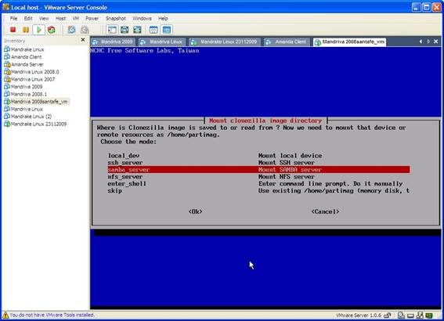444x321 pixels.
Task: Click the VMware Server 1.0.6 status text
Action: 359,315
